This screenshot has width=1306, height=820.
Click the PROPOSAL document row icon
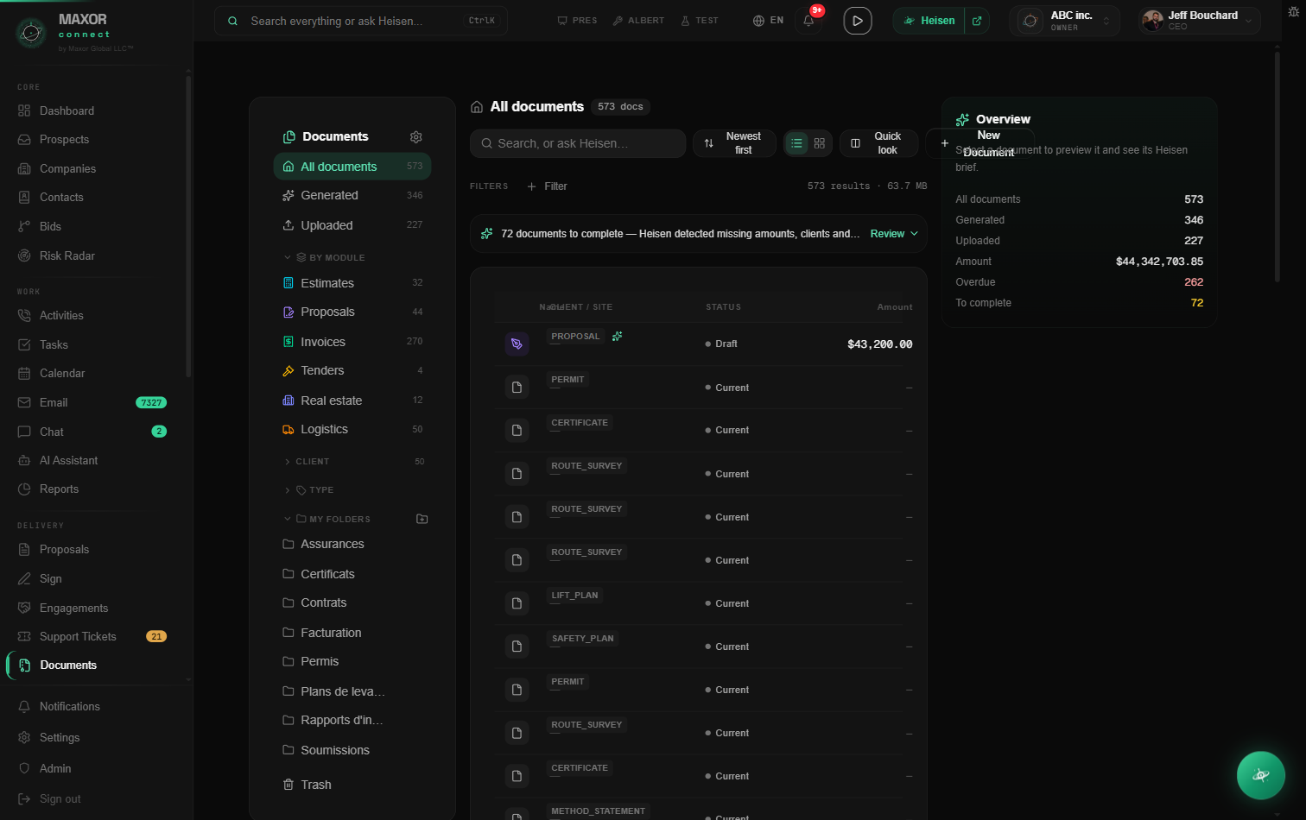click(517, 344)
